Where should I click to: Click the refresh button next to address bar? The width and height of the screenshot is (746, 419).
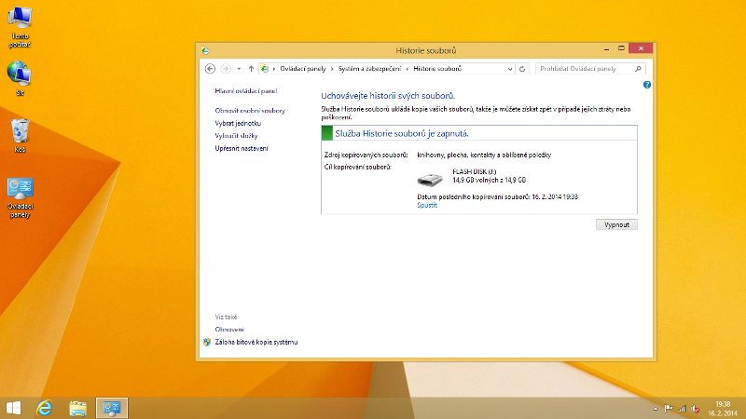(522, 68)
